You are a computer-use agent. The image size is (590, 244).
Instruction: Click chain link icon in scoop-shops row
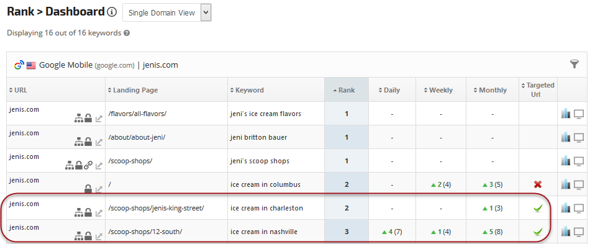click(x=88, y=165)
